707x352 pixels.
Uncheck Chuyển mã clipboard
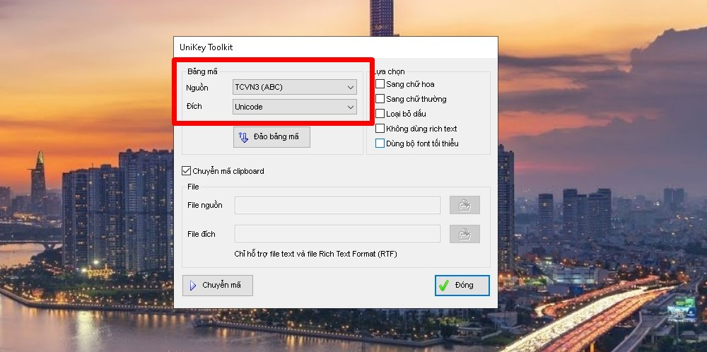point(187,171)
